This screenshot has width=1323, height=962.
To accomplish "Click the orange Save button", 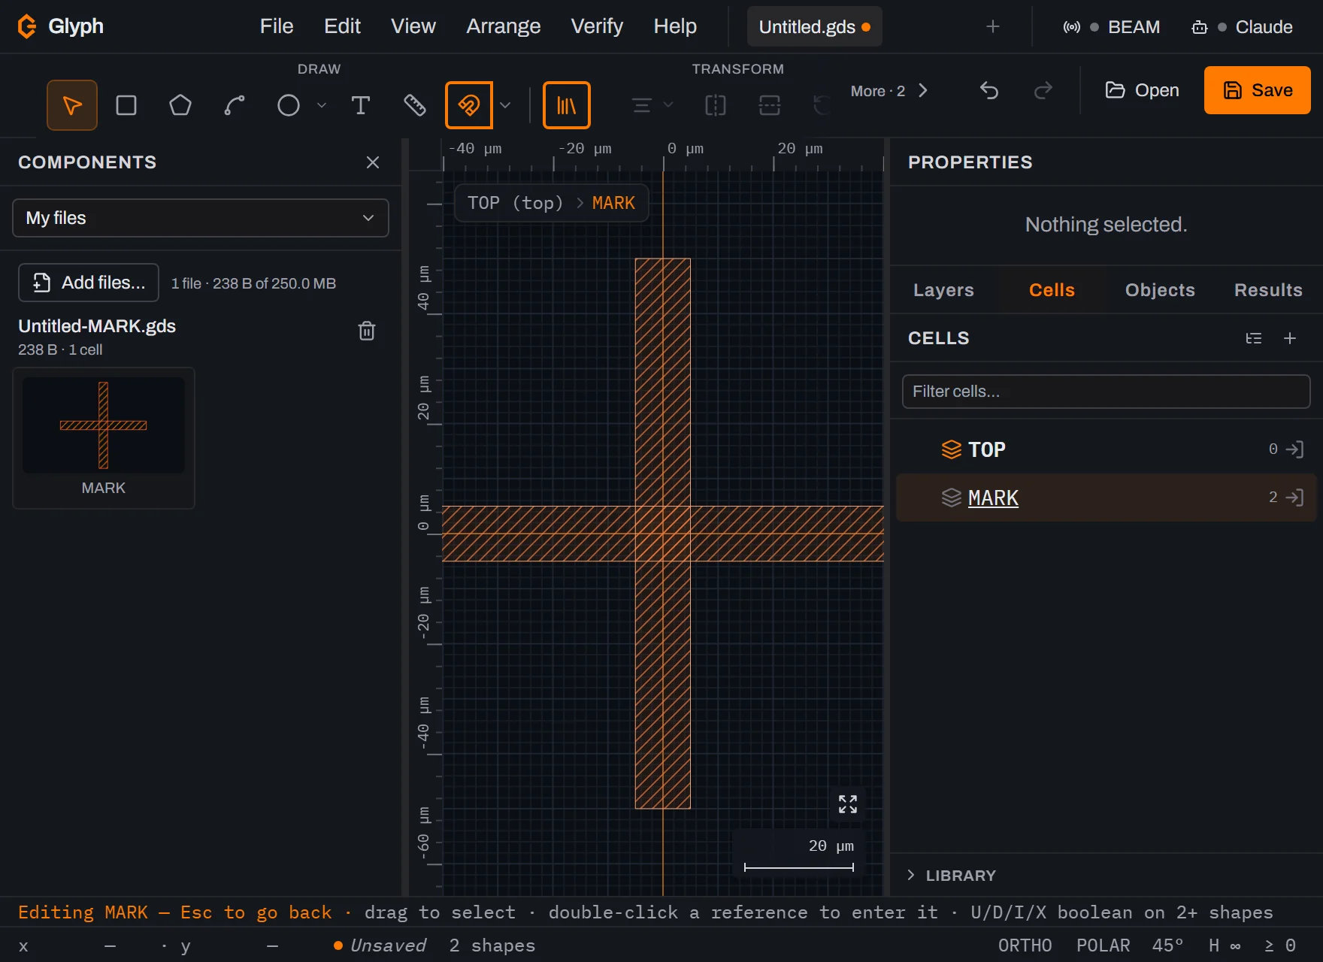I will pos(1258,90).
